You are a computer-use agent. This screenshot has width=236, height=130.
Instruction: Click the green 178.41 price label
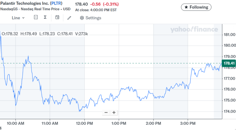229,63
